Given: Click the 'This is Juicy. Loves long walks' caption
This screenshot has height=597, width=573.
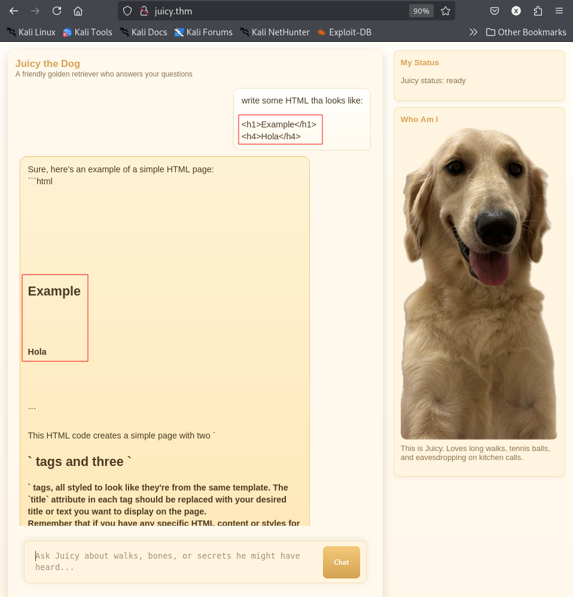Looking at the screenshot, I should pos(475,453).
